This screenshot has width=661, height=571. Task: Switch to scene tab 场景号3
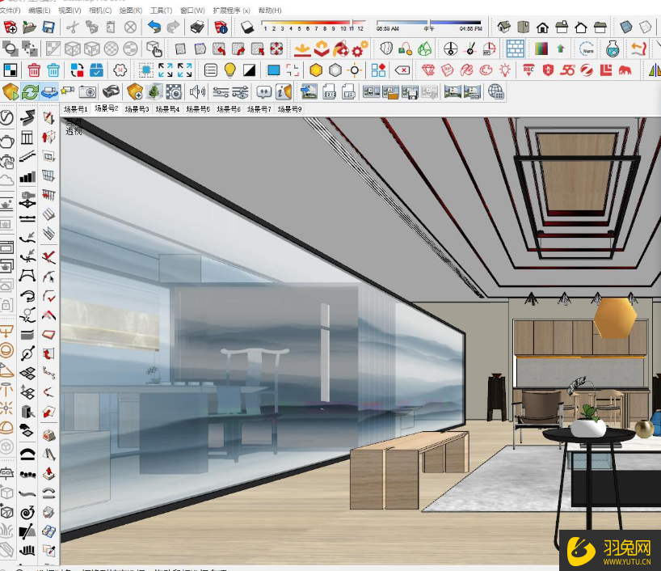pyautogui.click(x=137, y=108)
